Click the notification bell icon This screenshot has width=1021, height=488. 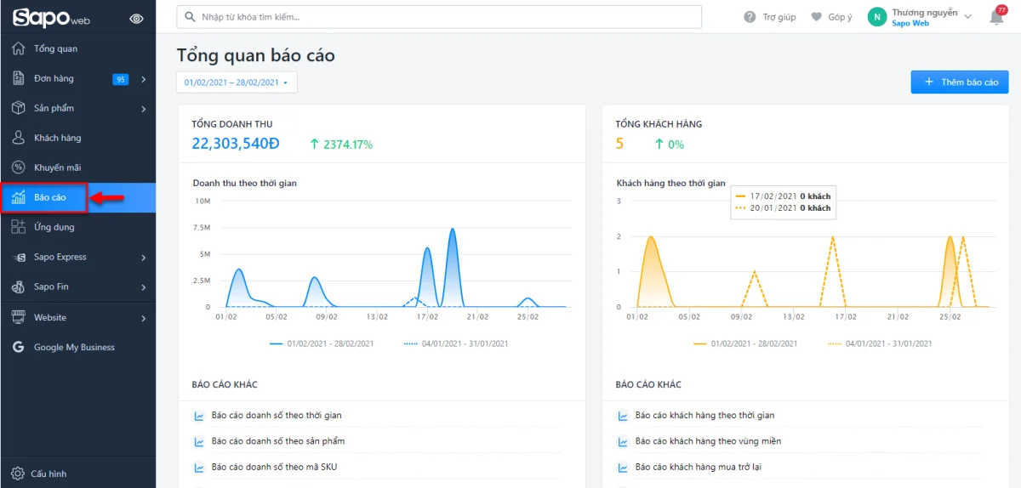[x=996, y=18]
